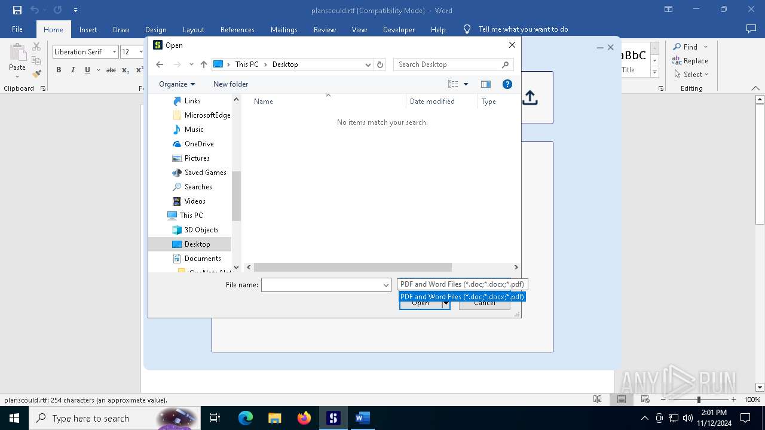Viewport: 765px width, 430px height.
Task: Switch to the References tab
Action: click(x=237, y=29)
